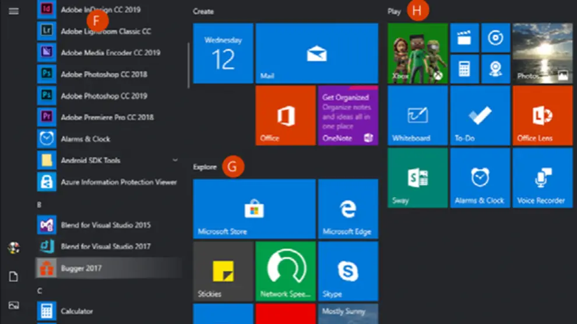This screenshot has height=324, width=577.
Task: Open the Alarms & Clock tile
Action: tap(480, 178)
